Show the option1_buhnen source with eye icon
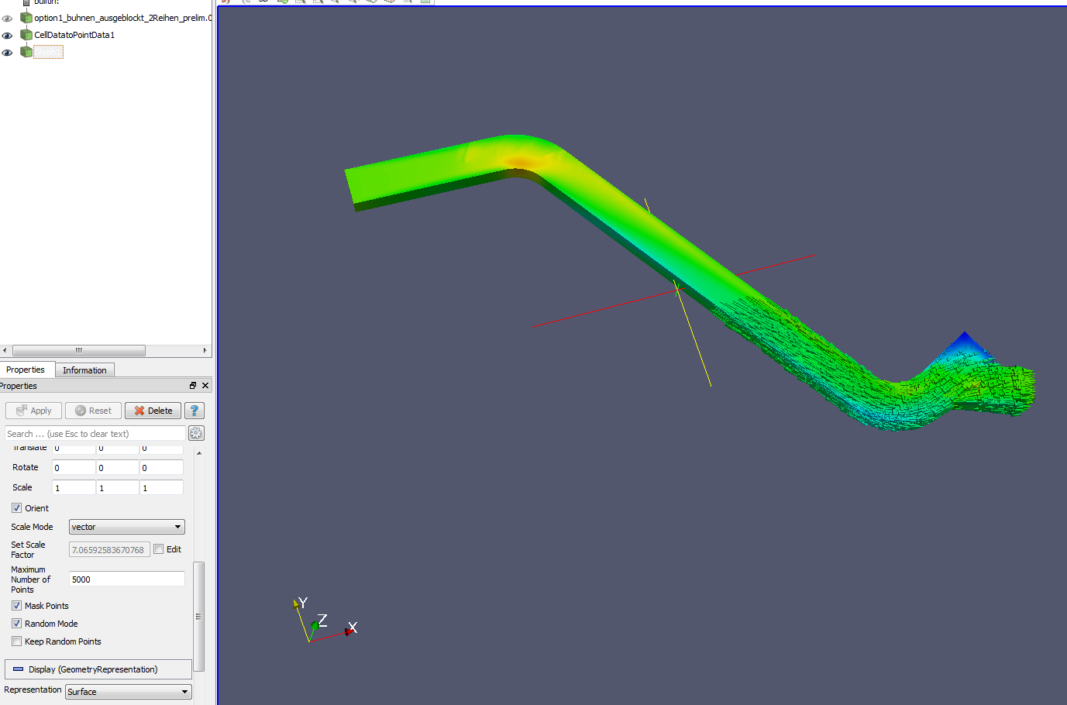This screenshot has width=1067, height=705. pos(7,19)
